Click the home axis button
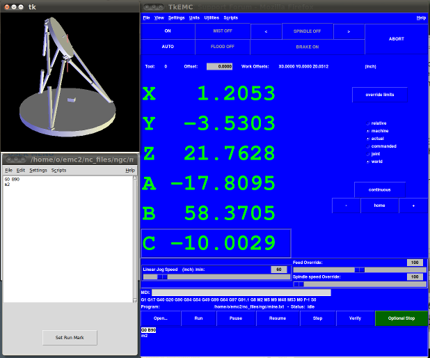Screen dimensions: 430x358 coord(379,205)
